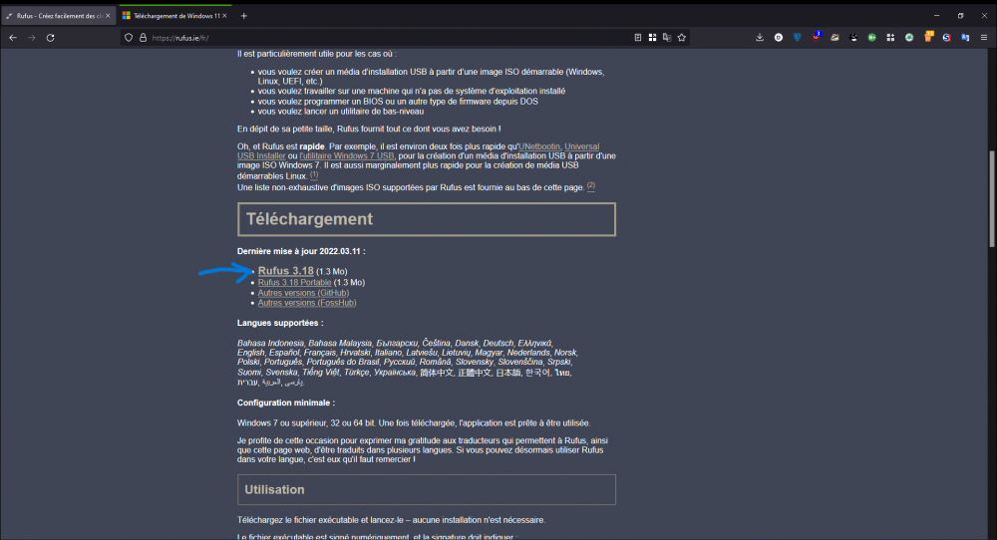997x540 pixels.
Task: Click 'Dernière mise à jour 2022.03.11' text
Action: click(x=301, y=252)
